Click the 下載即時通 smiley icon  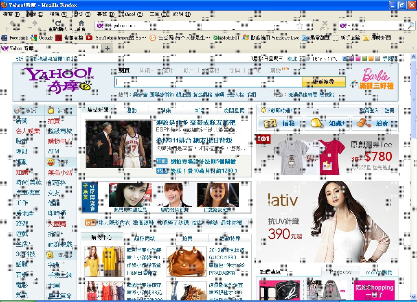263,110
